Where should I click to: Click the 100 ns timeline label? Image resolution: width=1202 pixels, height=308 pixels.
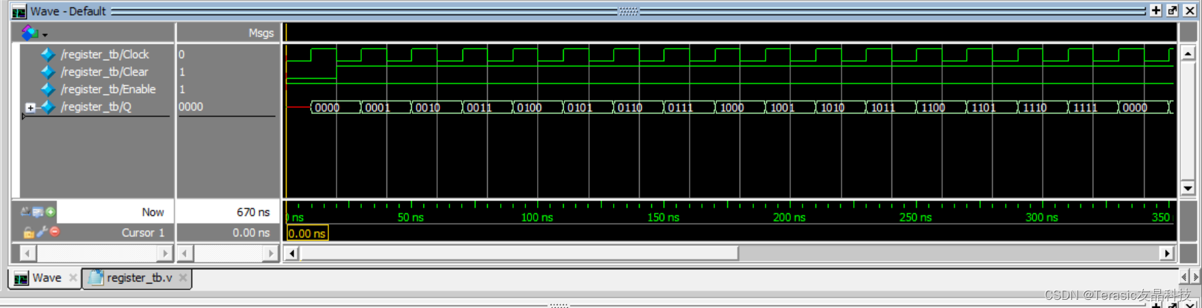click(x=537, y=217)
